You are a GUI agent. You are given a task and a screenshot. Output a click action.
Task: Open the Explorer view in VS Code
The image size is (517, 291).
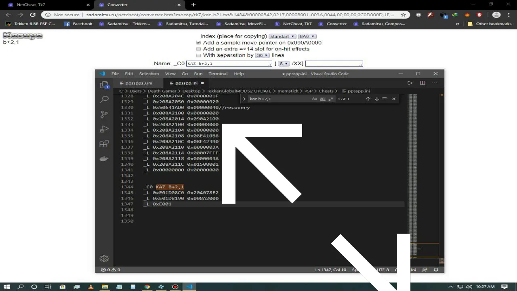pyautogui.click(x=104, y=85)
